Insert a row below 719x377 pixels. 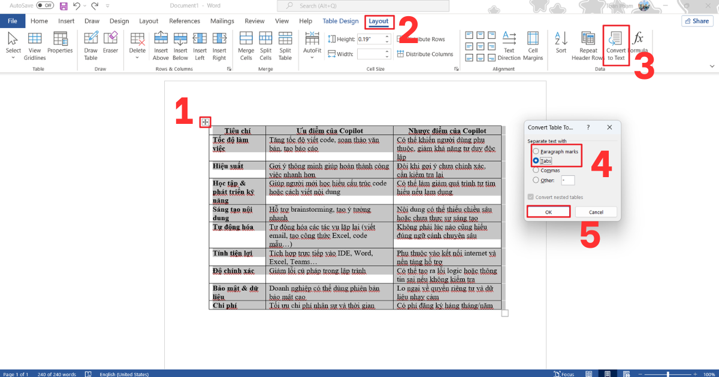click(180, 45)
